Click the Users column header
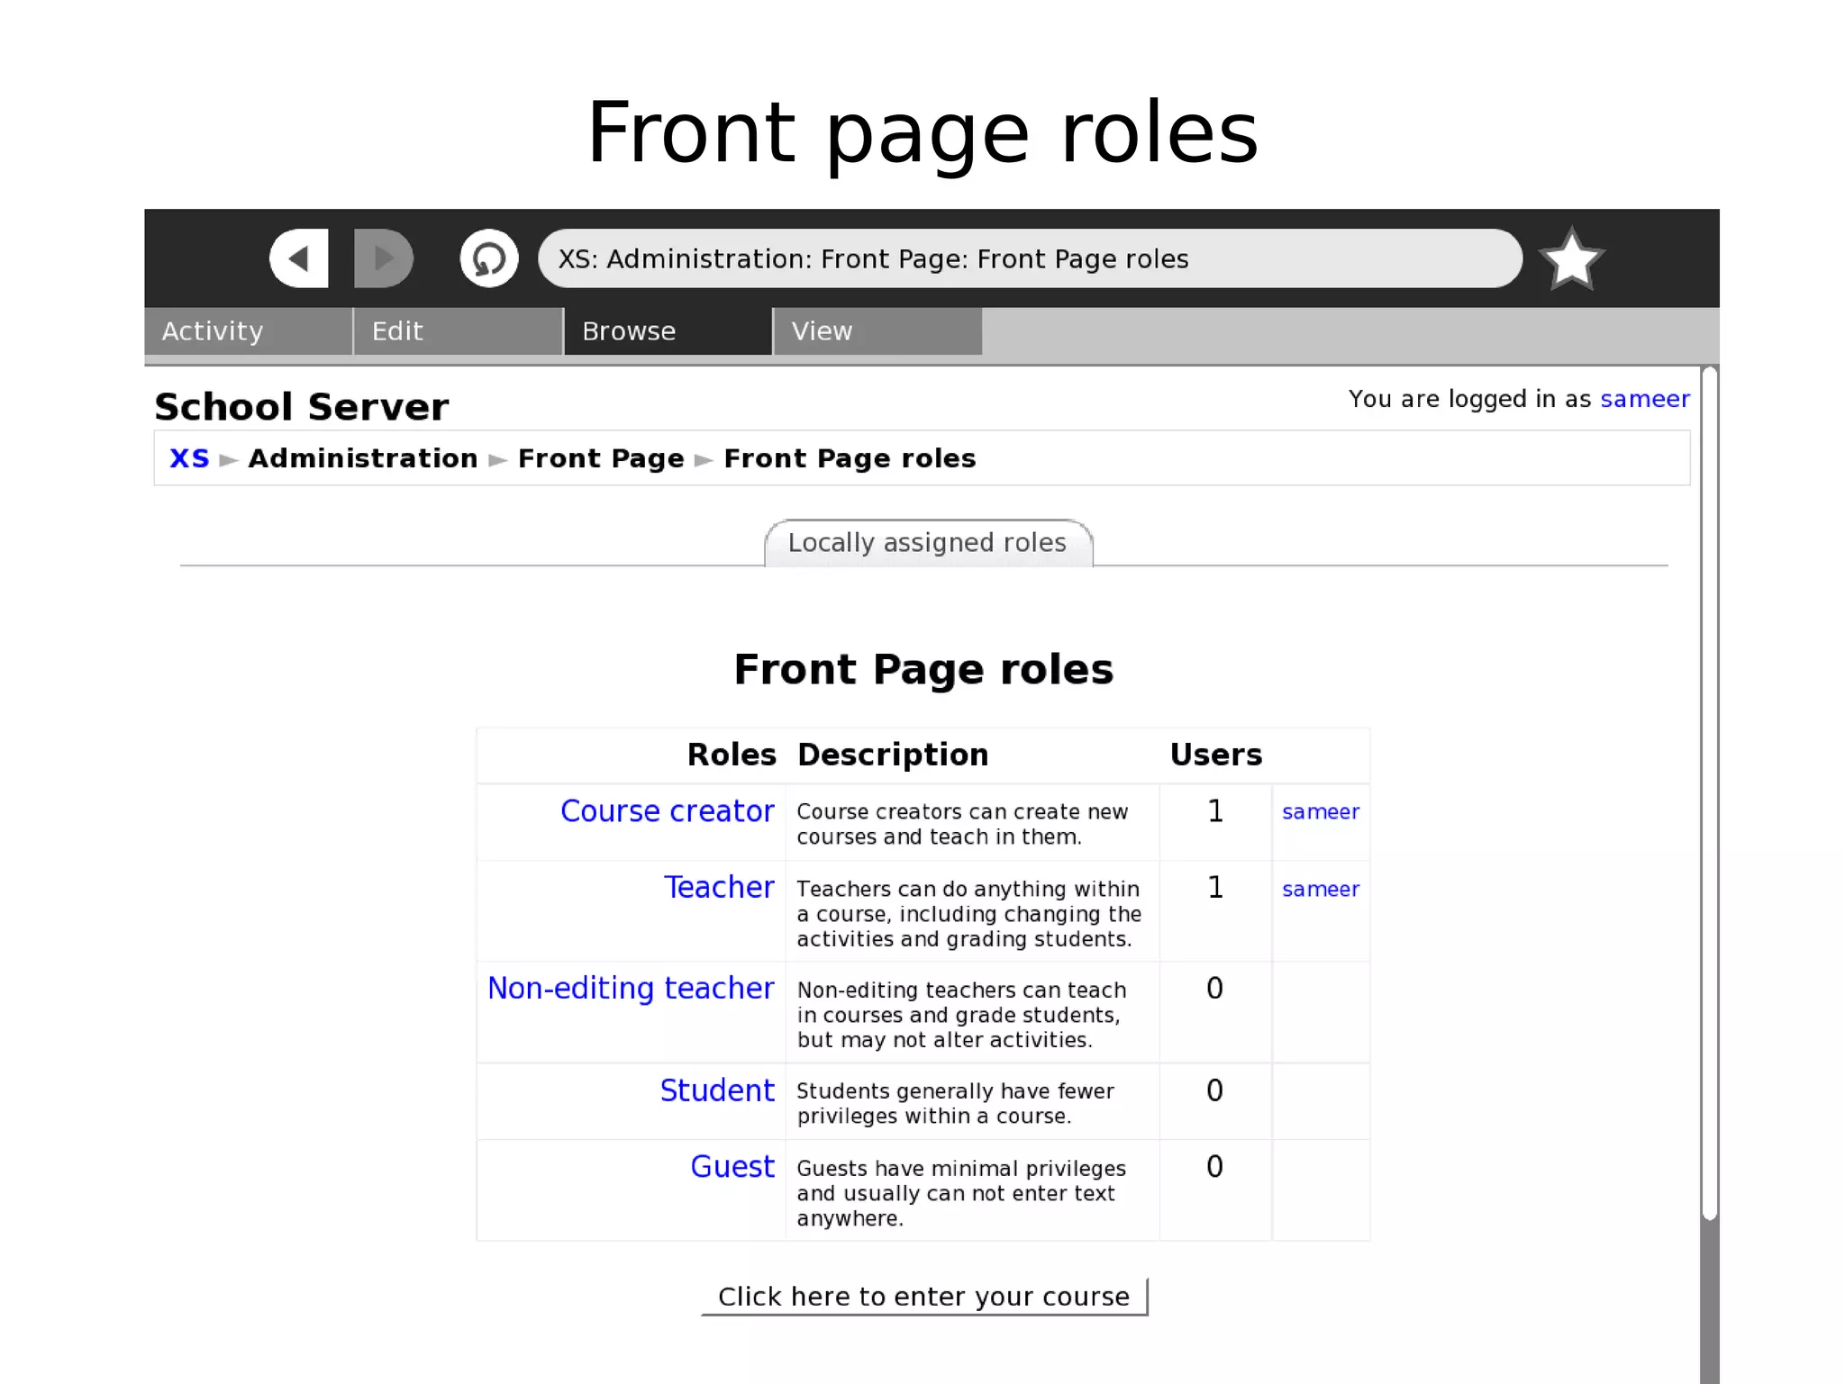The height and width of the screenshot is (1384, 1845). (1216, 755)
